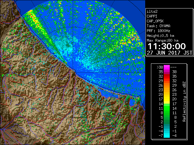
Task: Click the 'PRF: 1800Hz' line
Action: [x=159, y=31]
